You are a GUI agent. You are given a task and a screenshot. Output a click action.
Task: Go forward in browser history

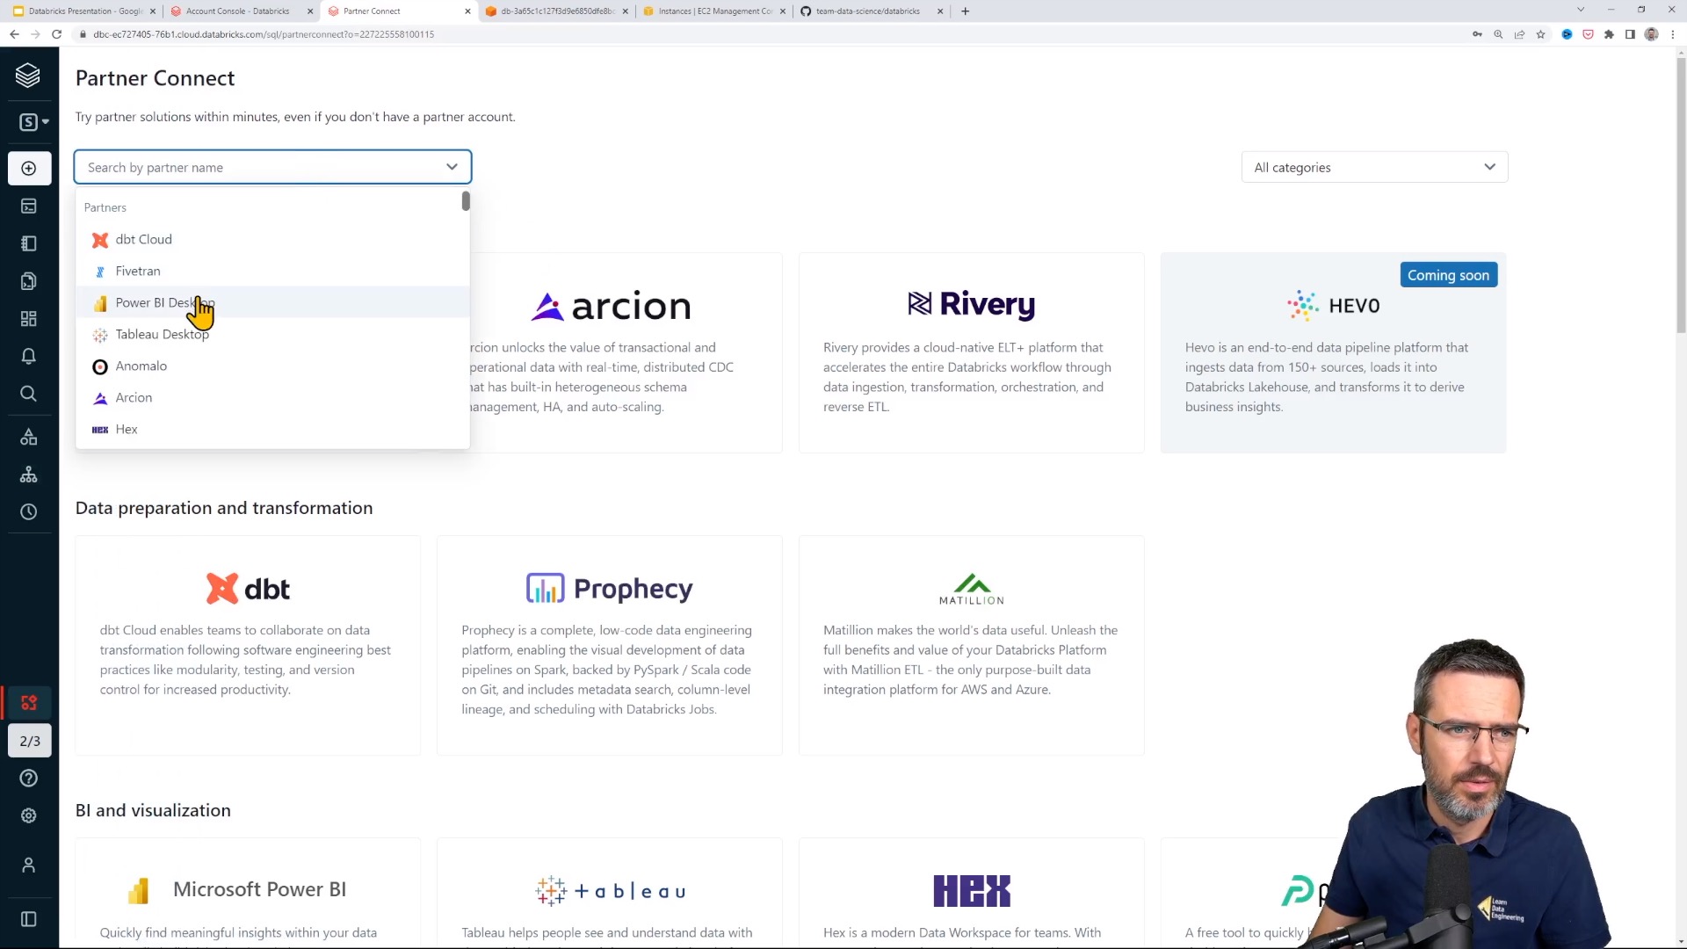click(x=35, y=34)
